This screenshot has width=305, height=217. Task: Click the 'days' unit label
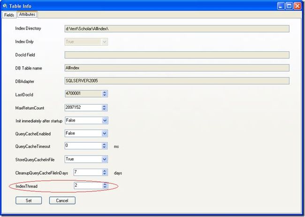pyautogui.click(x=118, y=173)
